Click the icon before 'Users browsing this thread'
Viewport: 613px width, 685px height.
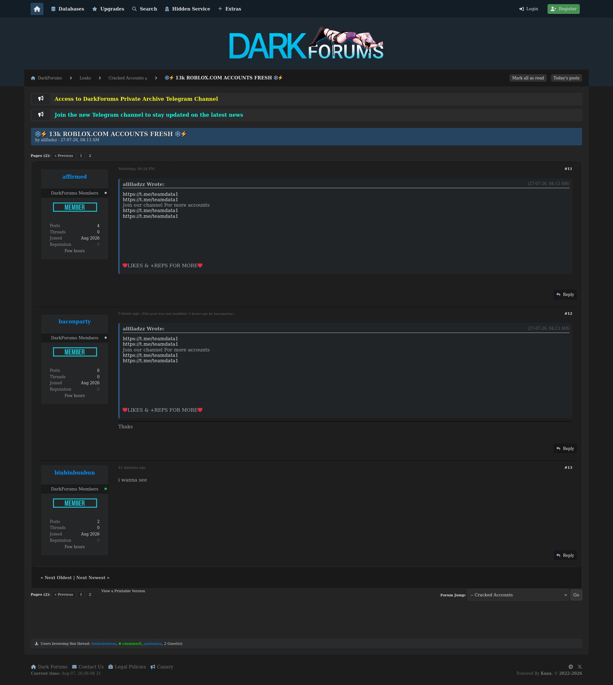37,644
